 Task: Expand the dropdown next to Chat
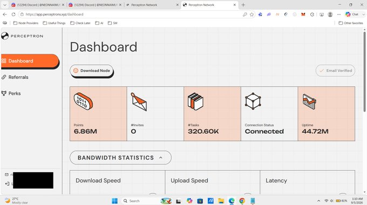[363, 15]
